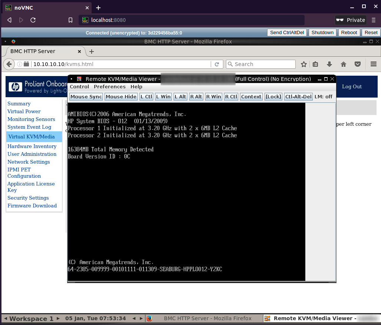Send Ctl-Alt-Del from KVM toolbar
Image resolution: width=381 pixels, height=325 pixels.
[x=298, y=97]
